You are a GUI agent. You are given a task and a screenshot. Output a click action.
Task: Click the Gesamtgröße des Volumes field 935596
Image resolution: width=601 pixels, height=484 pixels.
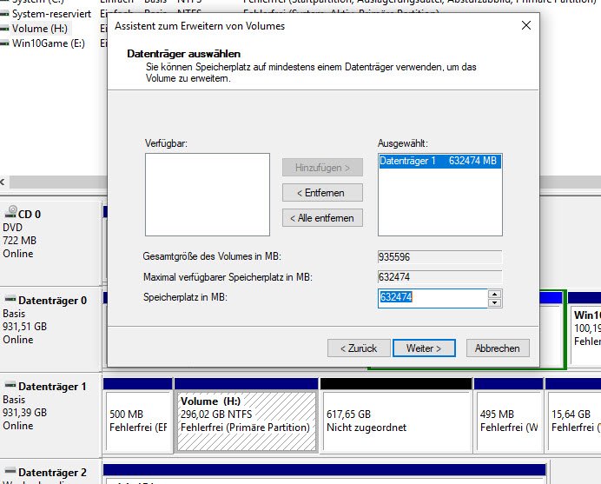(439, 257)
